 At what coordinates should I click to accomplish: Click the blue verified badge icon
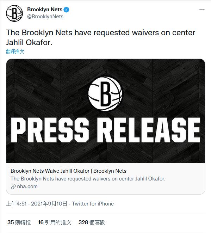point(66,10)
